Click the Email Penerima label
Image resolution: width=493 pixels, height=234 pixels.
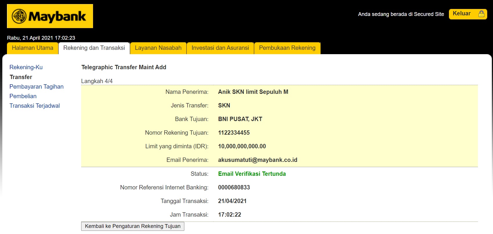pyautogui.click(x=188, y=160)
